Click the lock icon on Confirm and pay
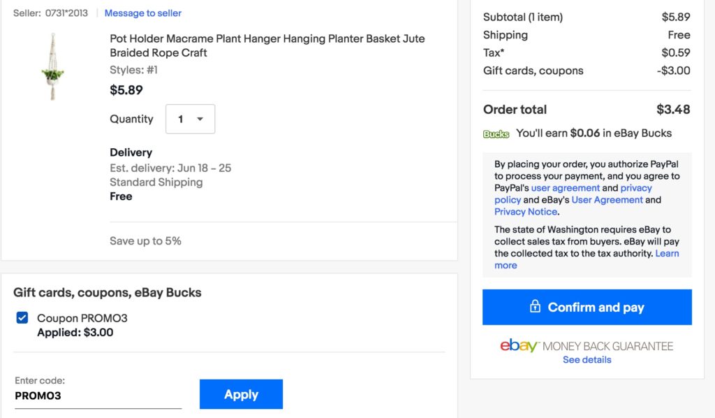The width and height of the screenshot is (715, 418). click(535, 306)
